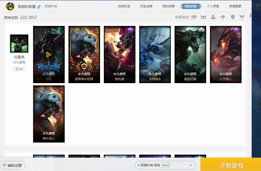Filter skins by the tank shield icon
Image resolution: width=261 pixels, height=171 pixels.
(233, 17)
